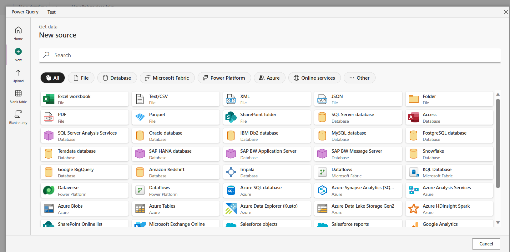
Task: Open the IBM Db2 database connector
Action: coord(267,136)
